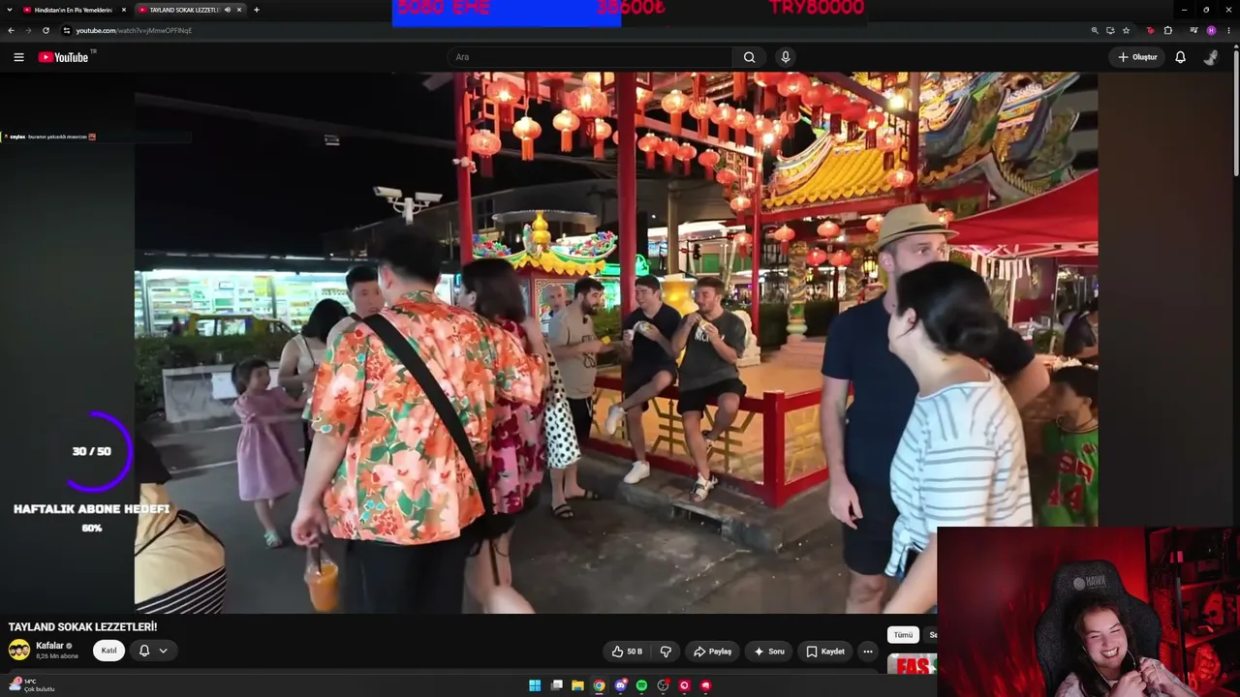
Task: Reload the page in Chrome
Action: click(46, 30)
